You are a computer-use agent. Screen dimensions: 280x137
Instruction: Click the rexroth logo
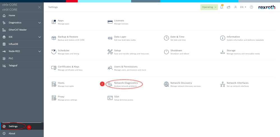pos(267,7)
